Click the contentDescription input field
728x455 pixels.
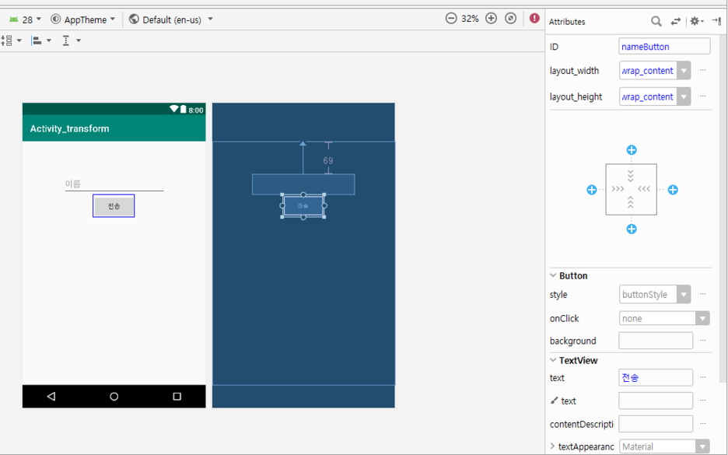656,424
